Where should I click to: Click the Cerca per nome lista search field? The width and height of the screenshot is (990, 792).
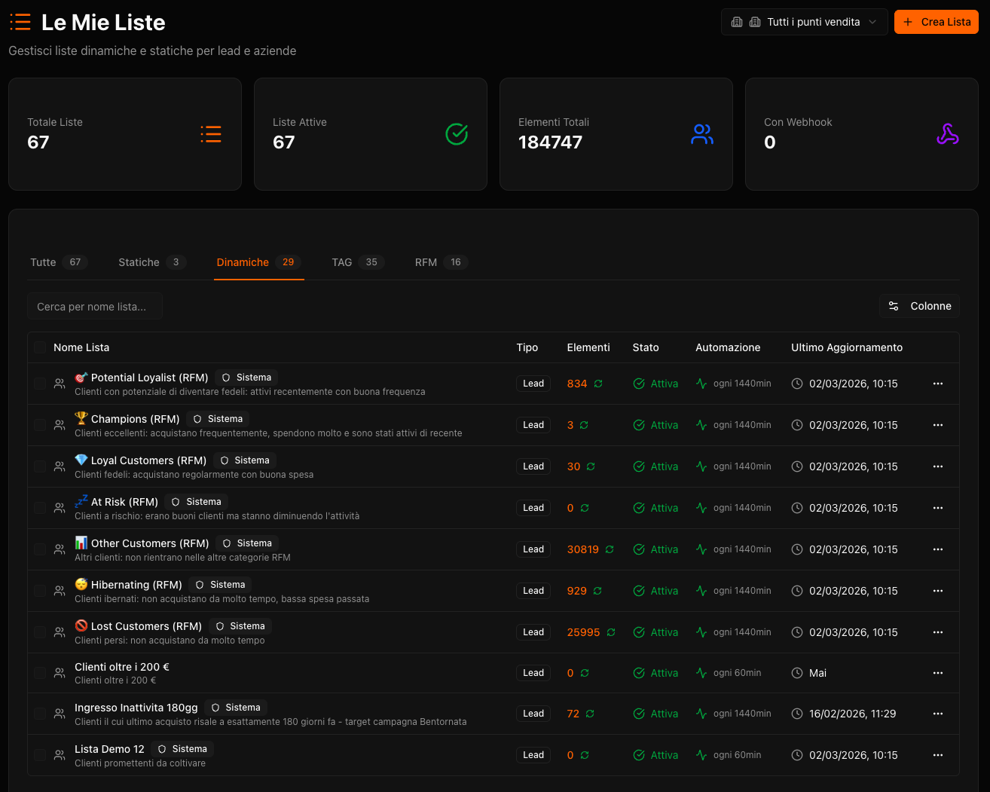point(94,306)
